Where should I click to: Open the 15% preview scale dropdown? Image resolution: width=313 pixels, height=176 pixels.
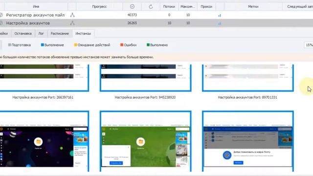pyautogui.click(x=309, y=45)
